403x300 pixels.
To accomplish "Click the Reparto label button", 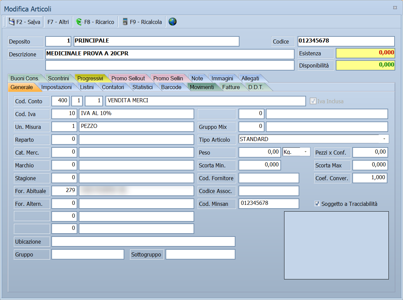I will point(32,140).
